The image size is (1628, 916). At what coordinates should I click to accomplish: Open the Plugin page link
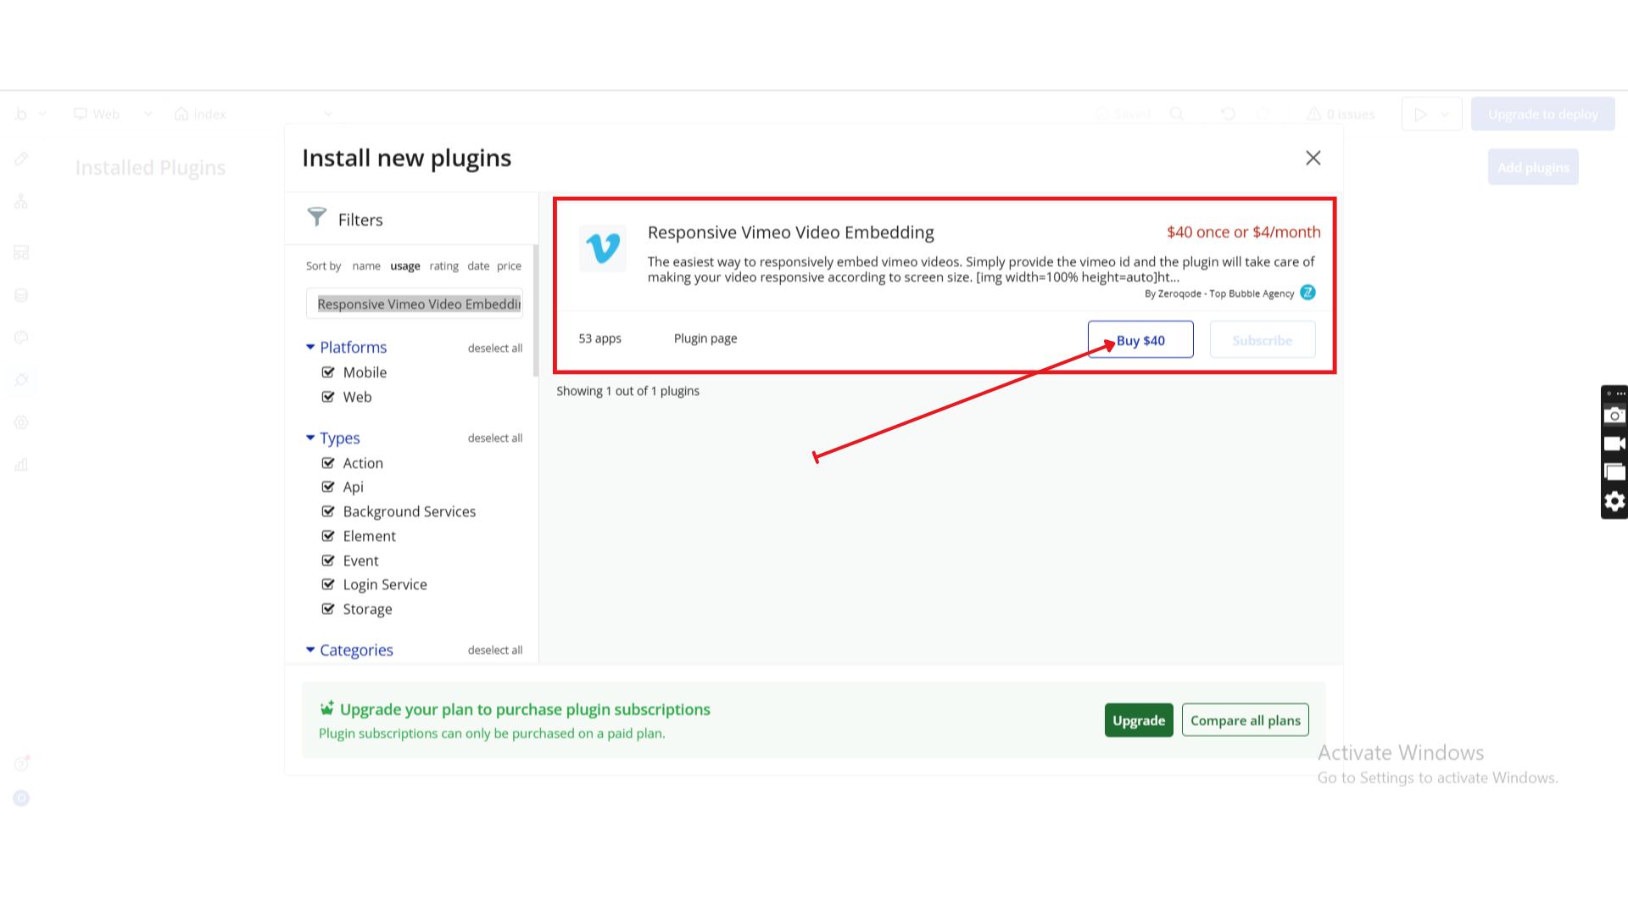[705, 338]
